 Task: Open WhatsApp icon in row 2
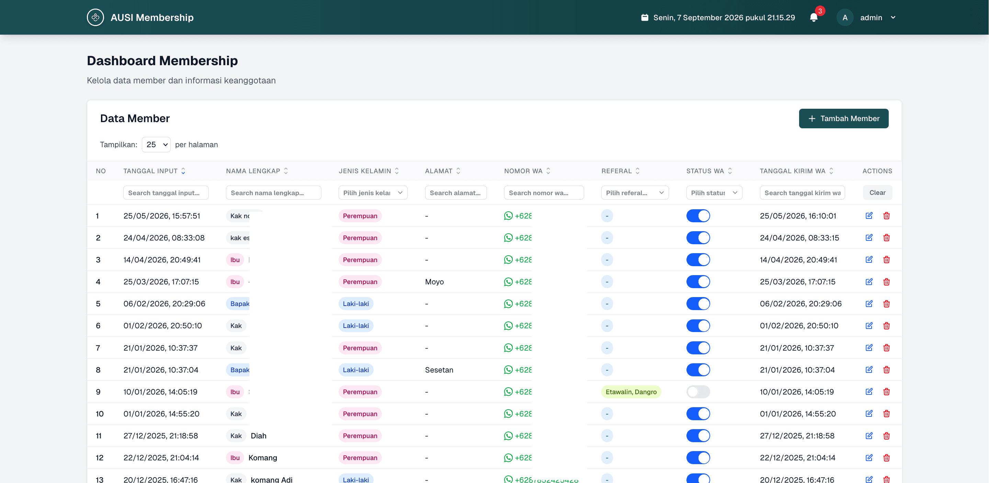pos(508,237)
